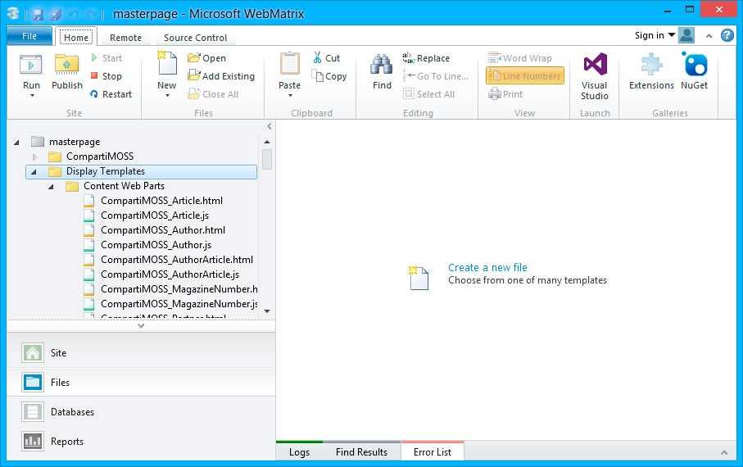Click the New file icon
This screenshot has width=743, height=467.
coord(167,64)
